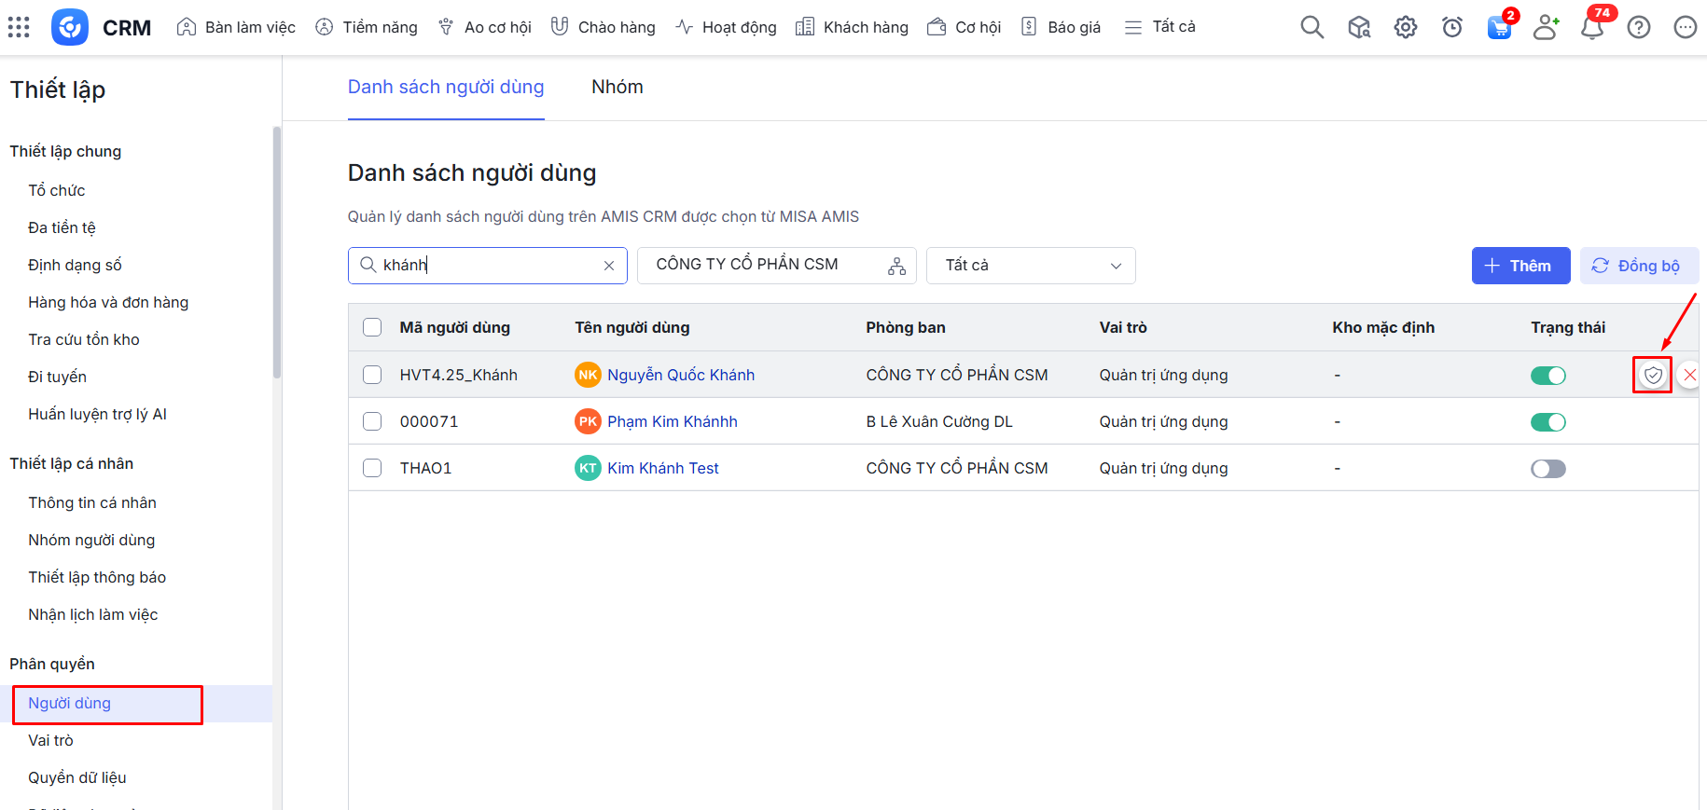Click the notification bell icon
The height and width of the screenshot is (810, 1707).
[1592, 27]
